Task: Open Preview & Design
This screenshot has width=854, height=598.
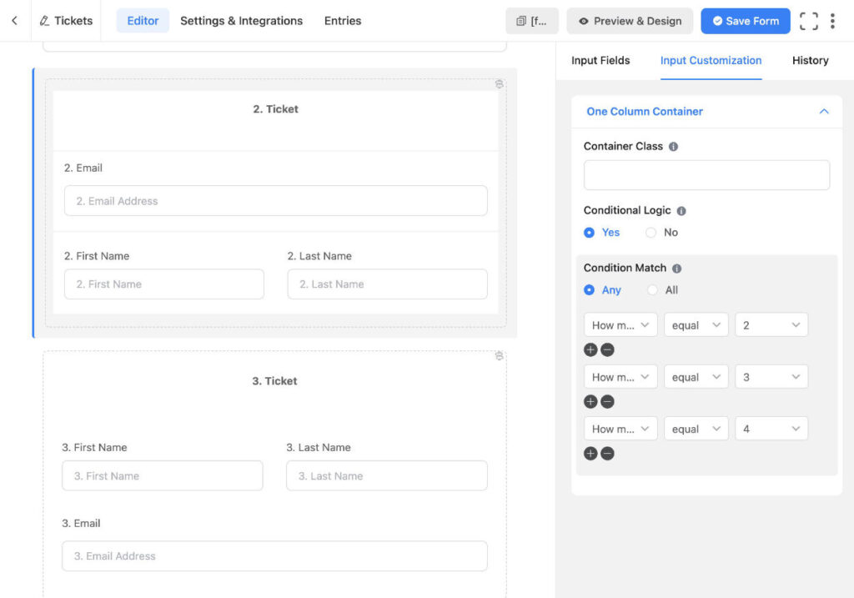Action: [629, 21]
